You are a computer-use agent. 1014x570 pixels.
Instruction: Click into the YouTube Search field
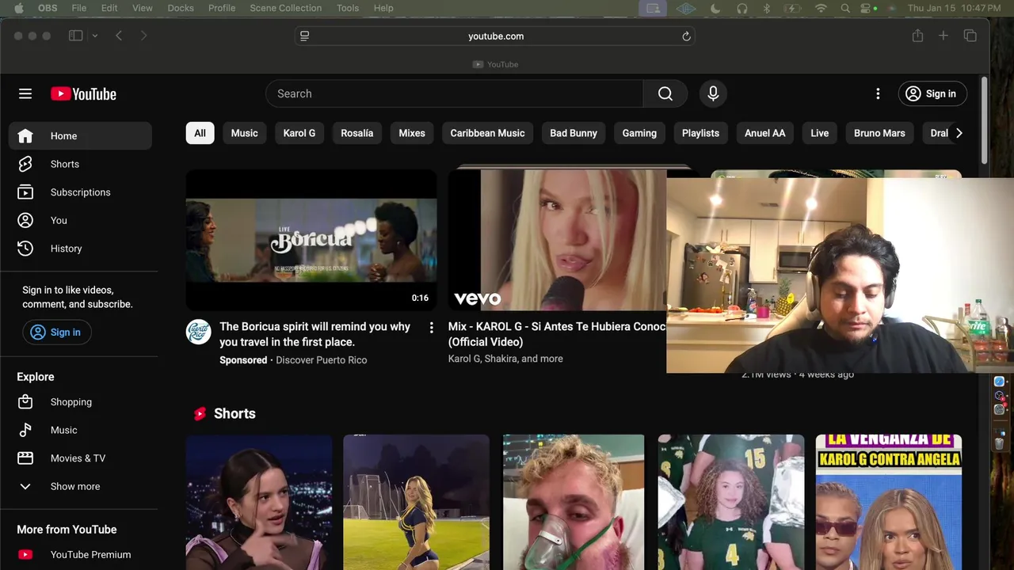coord(455,93)
